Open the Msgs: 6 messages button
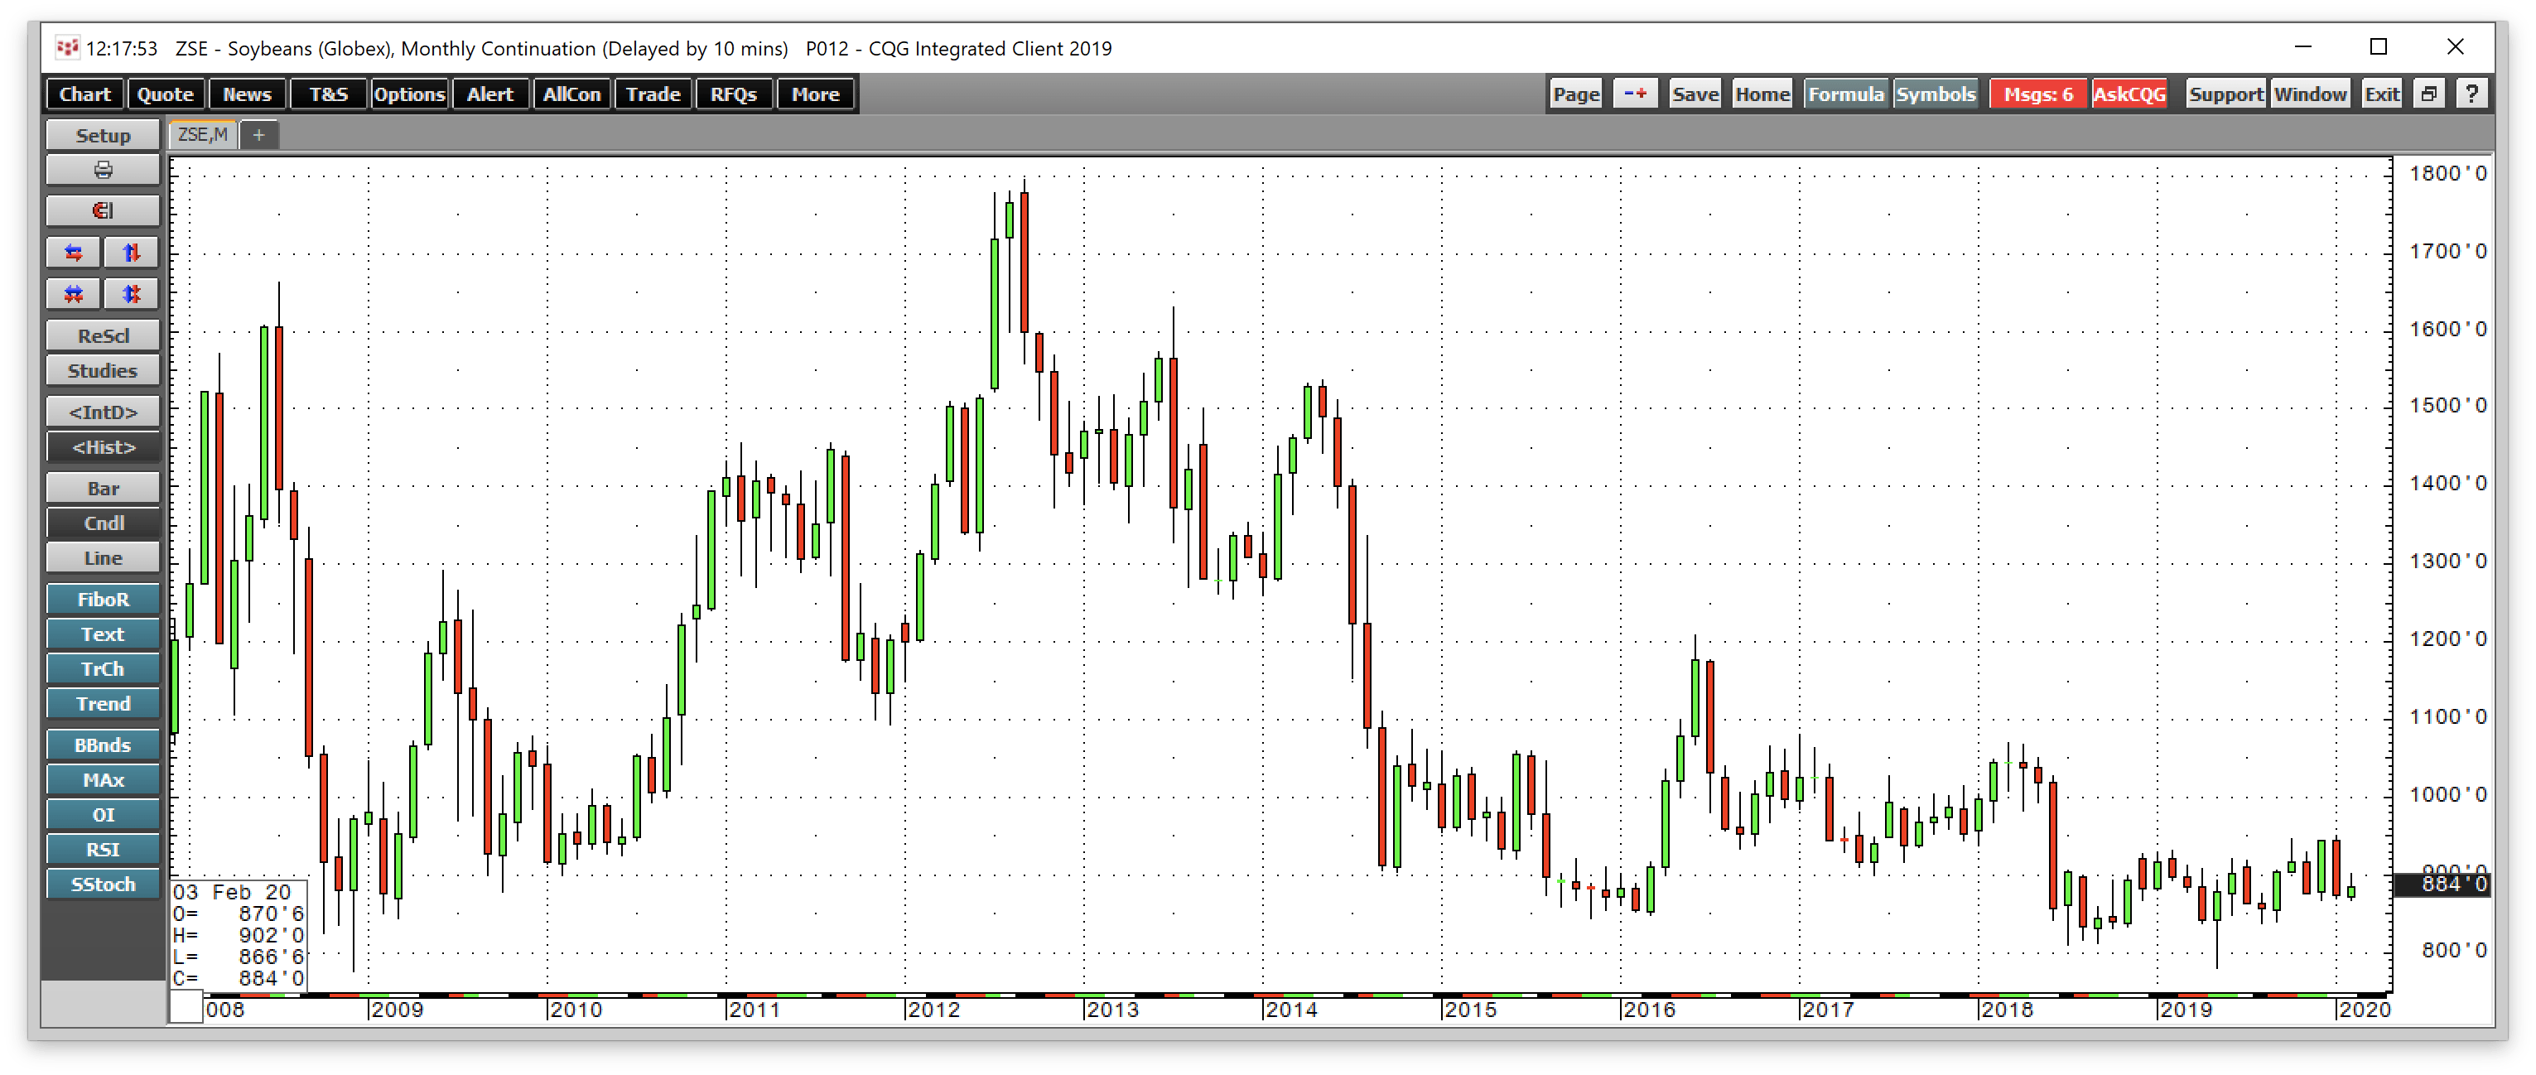The width and height of the screenshot is (2536, 1075). tap(2038, 94)
